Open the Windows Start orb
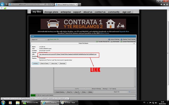169x105 pixels. pyautogui.click(x=3, y=103)
